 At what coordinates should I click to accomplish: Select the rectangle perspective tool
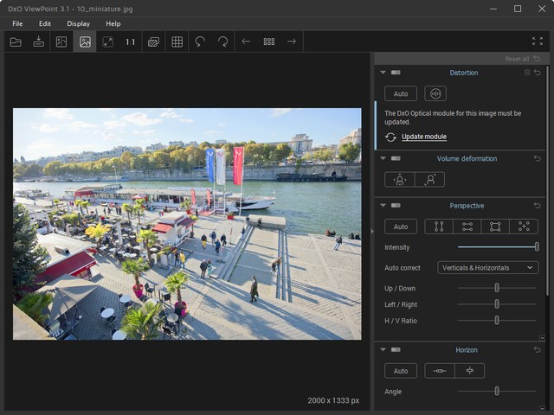[x=495, y=227]
